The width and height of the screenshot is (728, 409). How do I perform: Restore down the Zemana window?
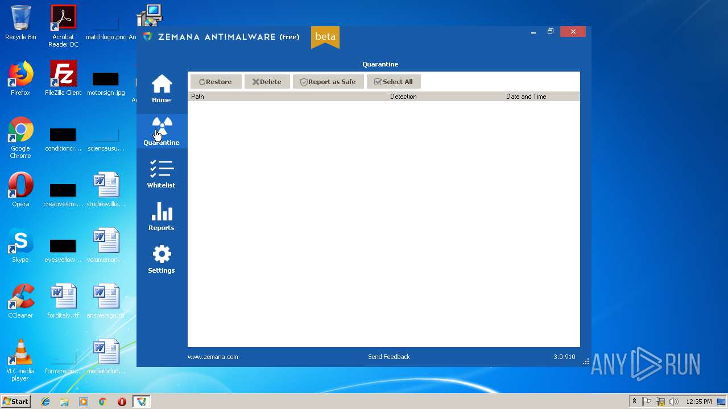(x=551, y=32)
